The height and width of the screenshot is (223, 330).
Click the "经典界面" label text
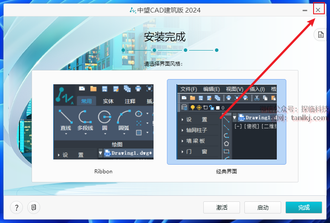[x=227, y=172]
